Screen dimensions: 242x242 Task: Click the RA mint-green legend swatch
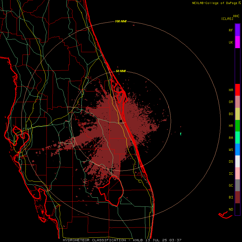237,138
